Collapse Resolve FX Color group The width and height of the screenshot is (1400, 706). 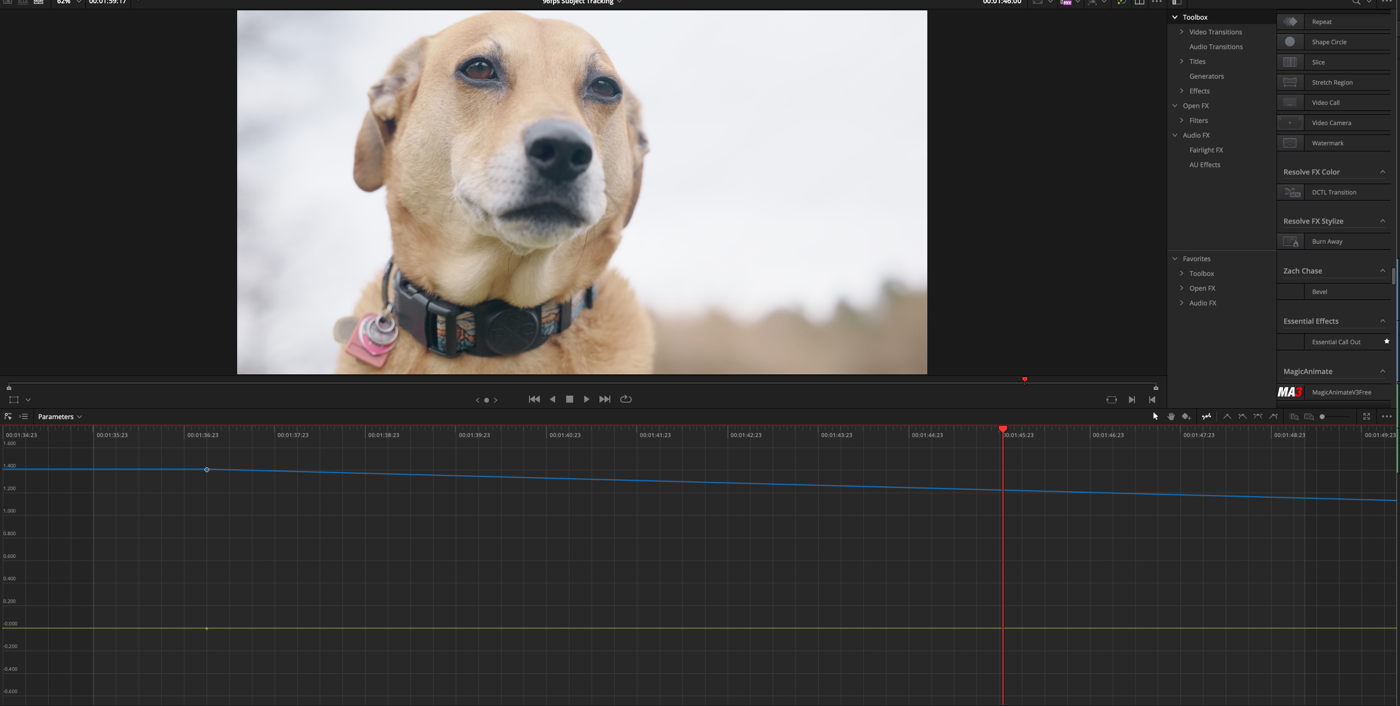pyautogui.click(x=1383, y=172)
